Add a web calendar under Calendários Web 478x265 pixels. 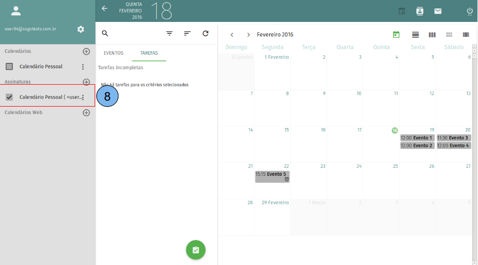[86, 113]
